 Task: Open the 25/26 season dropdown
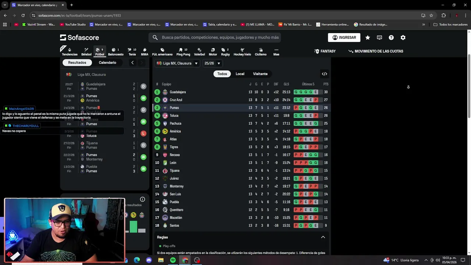(212, 63)
